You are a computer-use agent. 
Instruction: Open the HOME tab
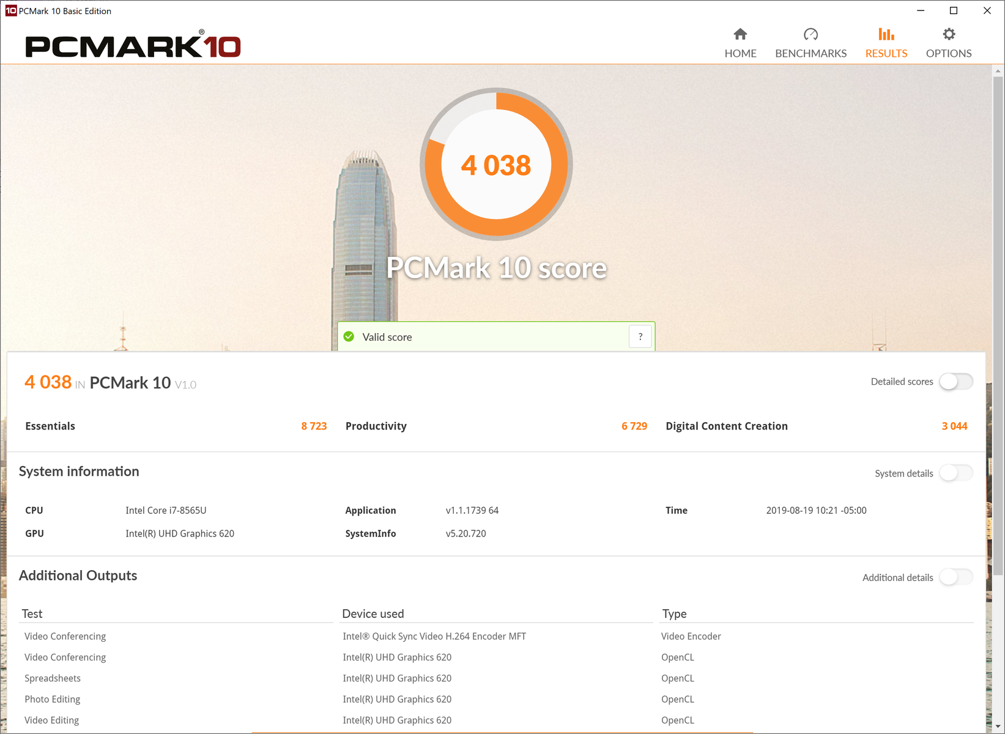(740, 43)
